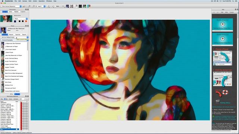
Task: Click the green portrait icon in toolbar
Action: click(x=84, y=6)
